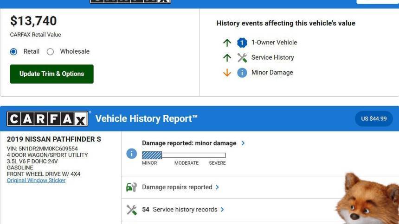Click the 1-Owner Vehicle label
399x224 pixels.
pos(274,43)
